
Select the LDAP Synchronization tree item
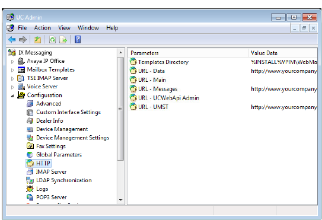64,180
